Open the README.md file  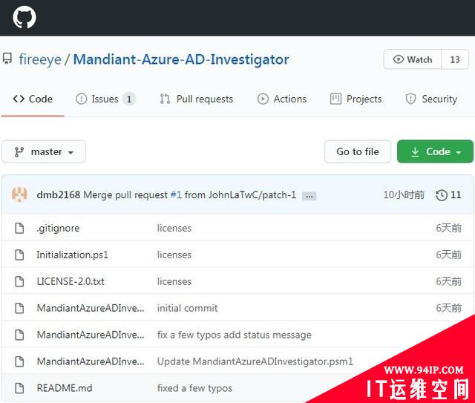tap(65, 388)
